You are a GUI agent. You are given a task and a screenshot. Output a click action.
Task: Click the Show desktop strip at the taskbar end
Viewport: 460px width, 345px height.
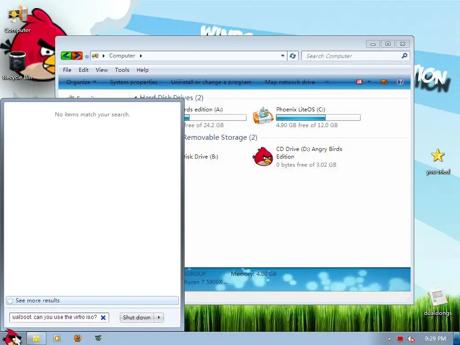pyautogui.click(x=457, y=339)
